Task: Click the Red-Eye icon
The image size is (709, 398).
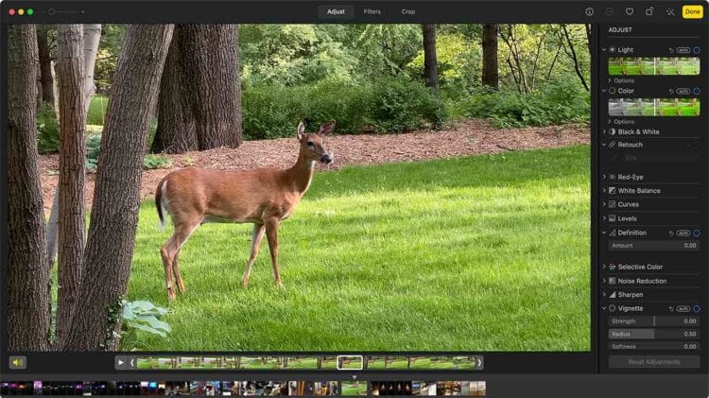Action: coord(612,177)
